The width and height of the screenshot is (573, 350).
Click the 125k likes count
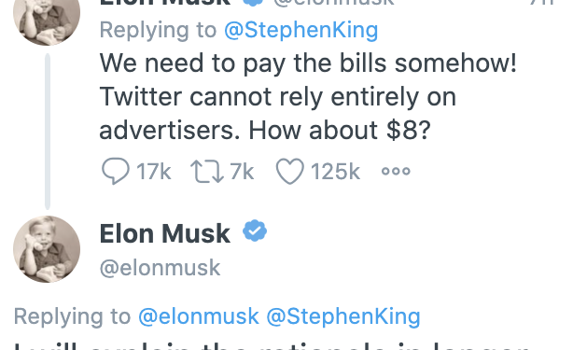pyautogui.click(x=335, y=171)
